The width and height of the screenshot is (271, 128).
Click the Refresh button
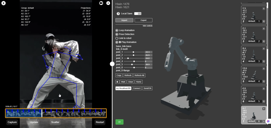pos(128,75)
